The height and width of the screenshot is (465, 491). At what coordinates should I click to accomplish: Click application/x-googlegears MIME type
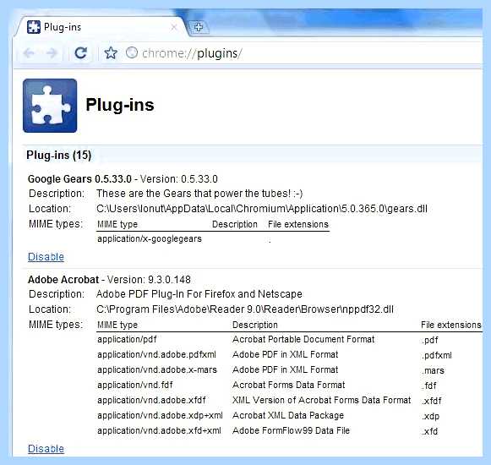point(150,239)
